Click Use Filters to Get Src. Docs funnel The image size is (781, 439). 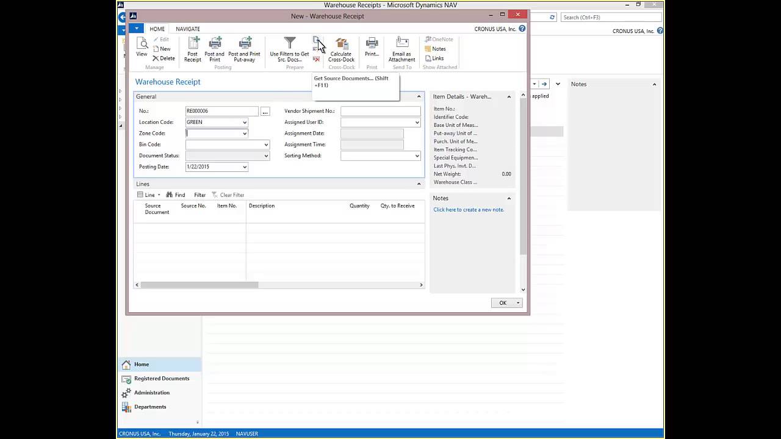[290, 43]
